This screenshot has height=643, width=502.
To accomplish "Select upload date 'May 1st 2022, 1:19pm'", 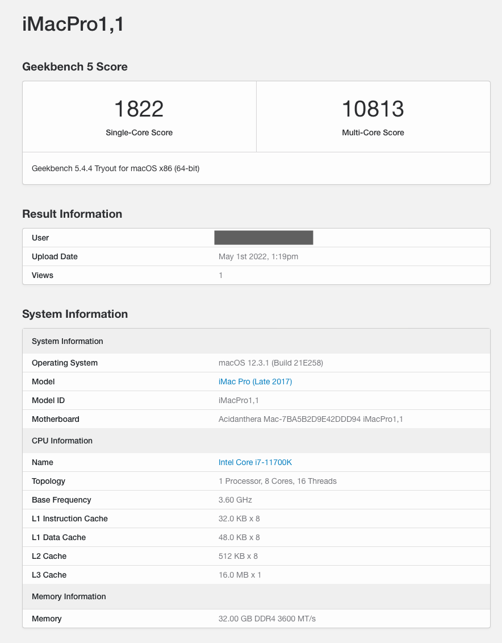I will coord(258,257).
